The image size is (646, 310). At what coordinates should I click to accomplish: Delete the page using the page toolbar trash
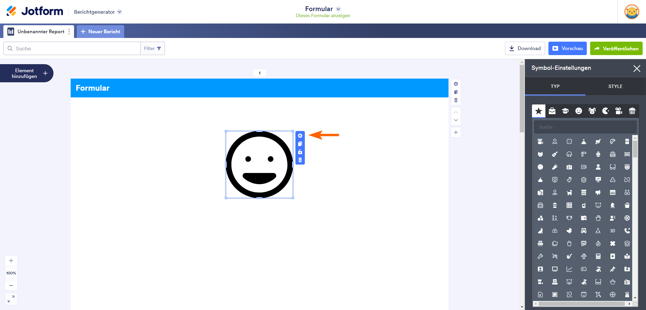[x=456, y=100]
